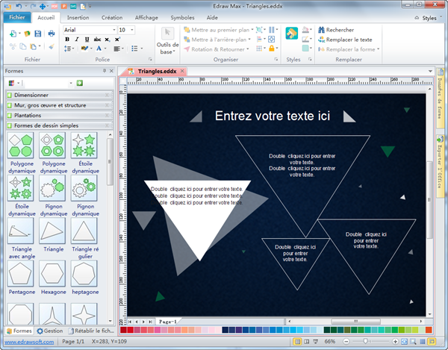Open the Fichier tab
Screen dimensions: 448x350
click(x=17, y=17)
